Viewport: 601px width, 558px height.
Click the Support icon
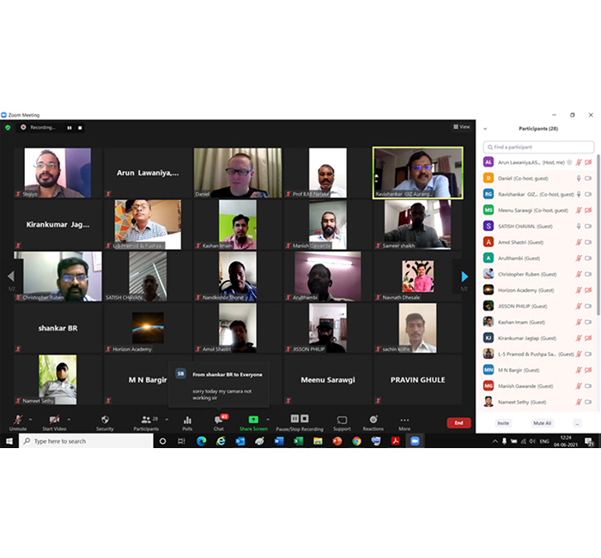coord(342,422)
